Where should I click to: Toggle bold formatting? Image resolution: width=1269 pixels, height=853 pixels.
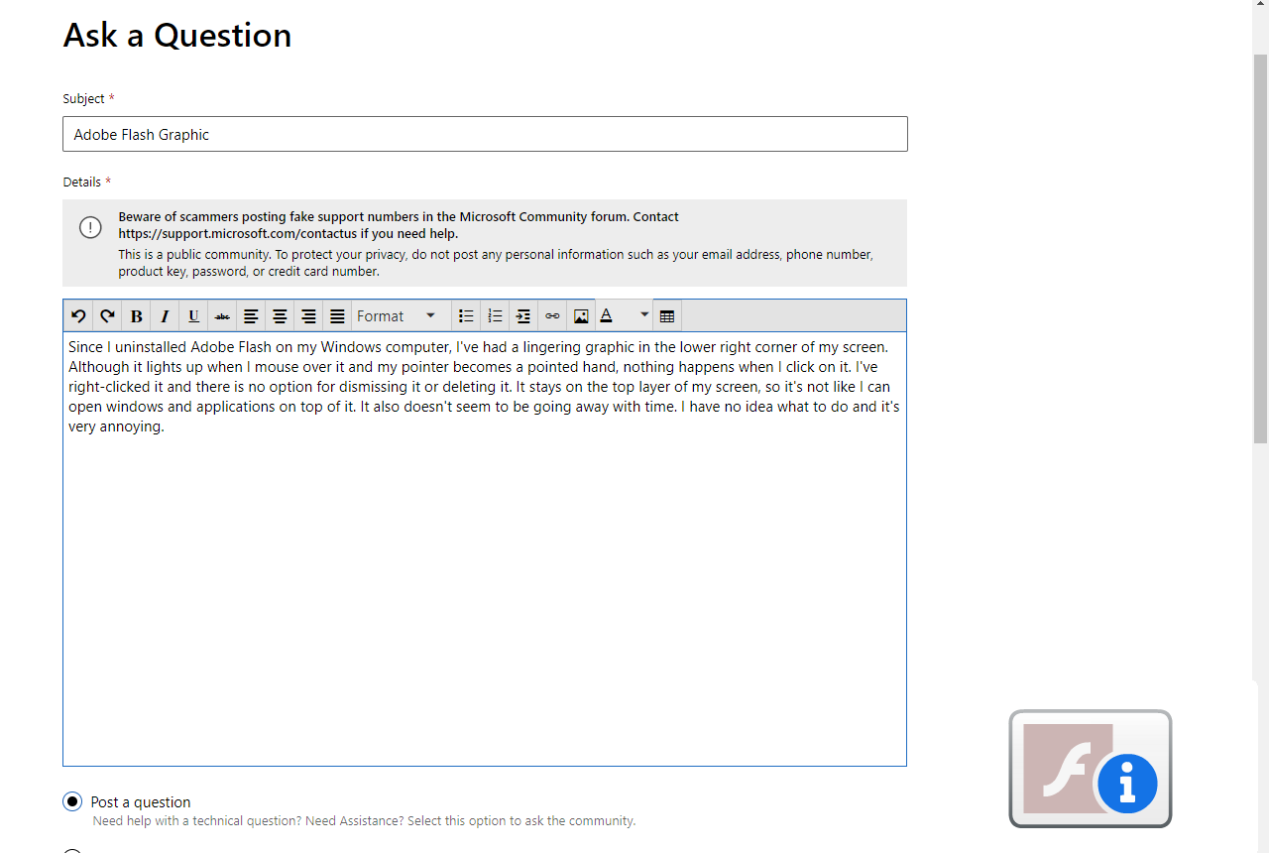[136, 316]
